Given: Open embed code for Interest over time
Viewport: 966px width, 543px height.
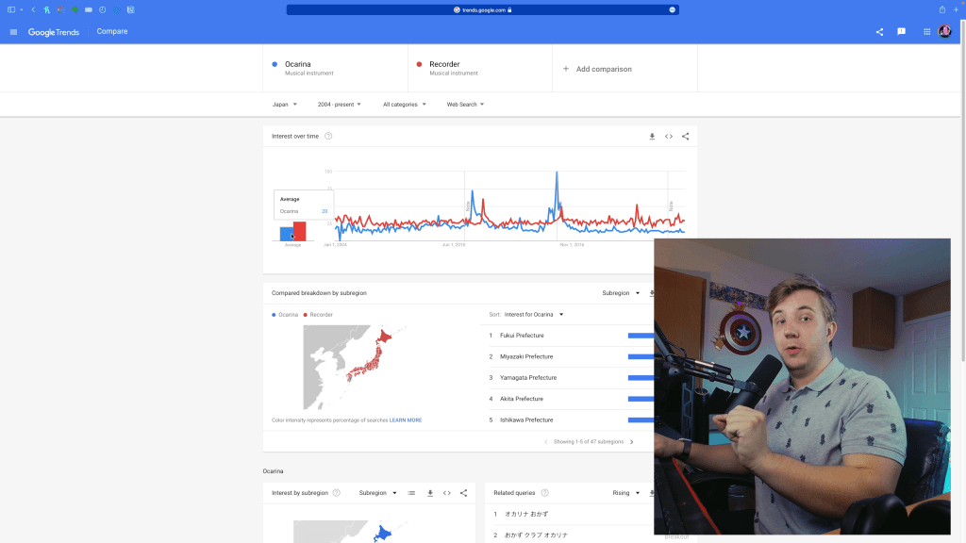Looking at the screenshot, I should [669, 137].
